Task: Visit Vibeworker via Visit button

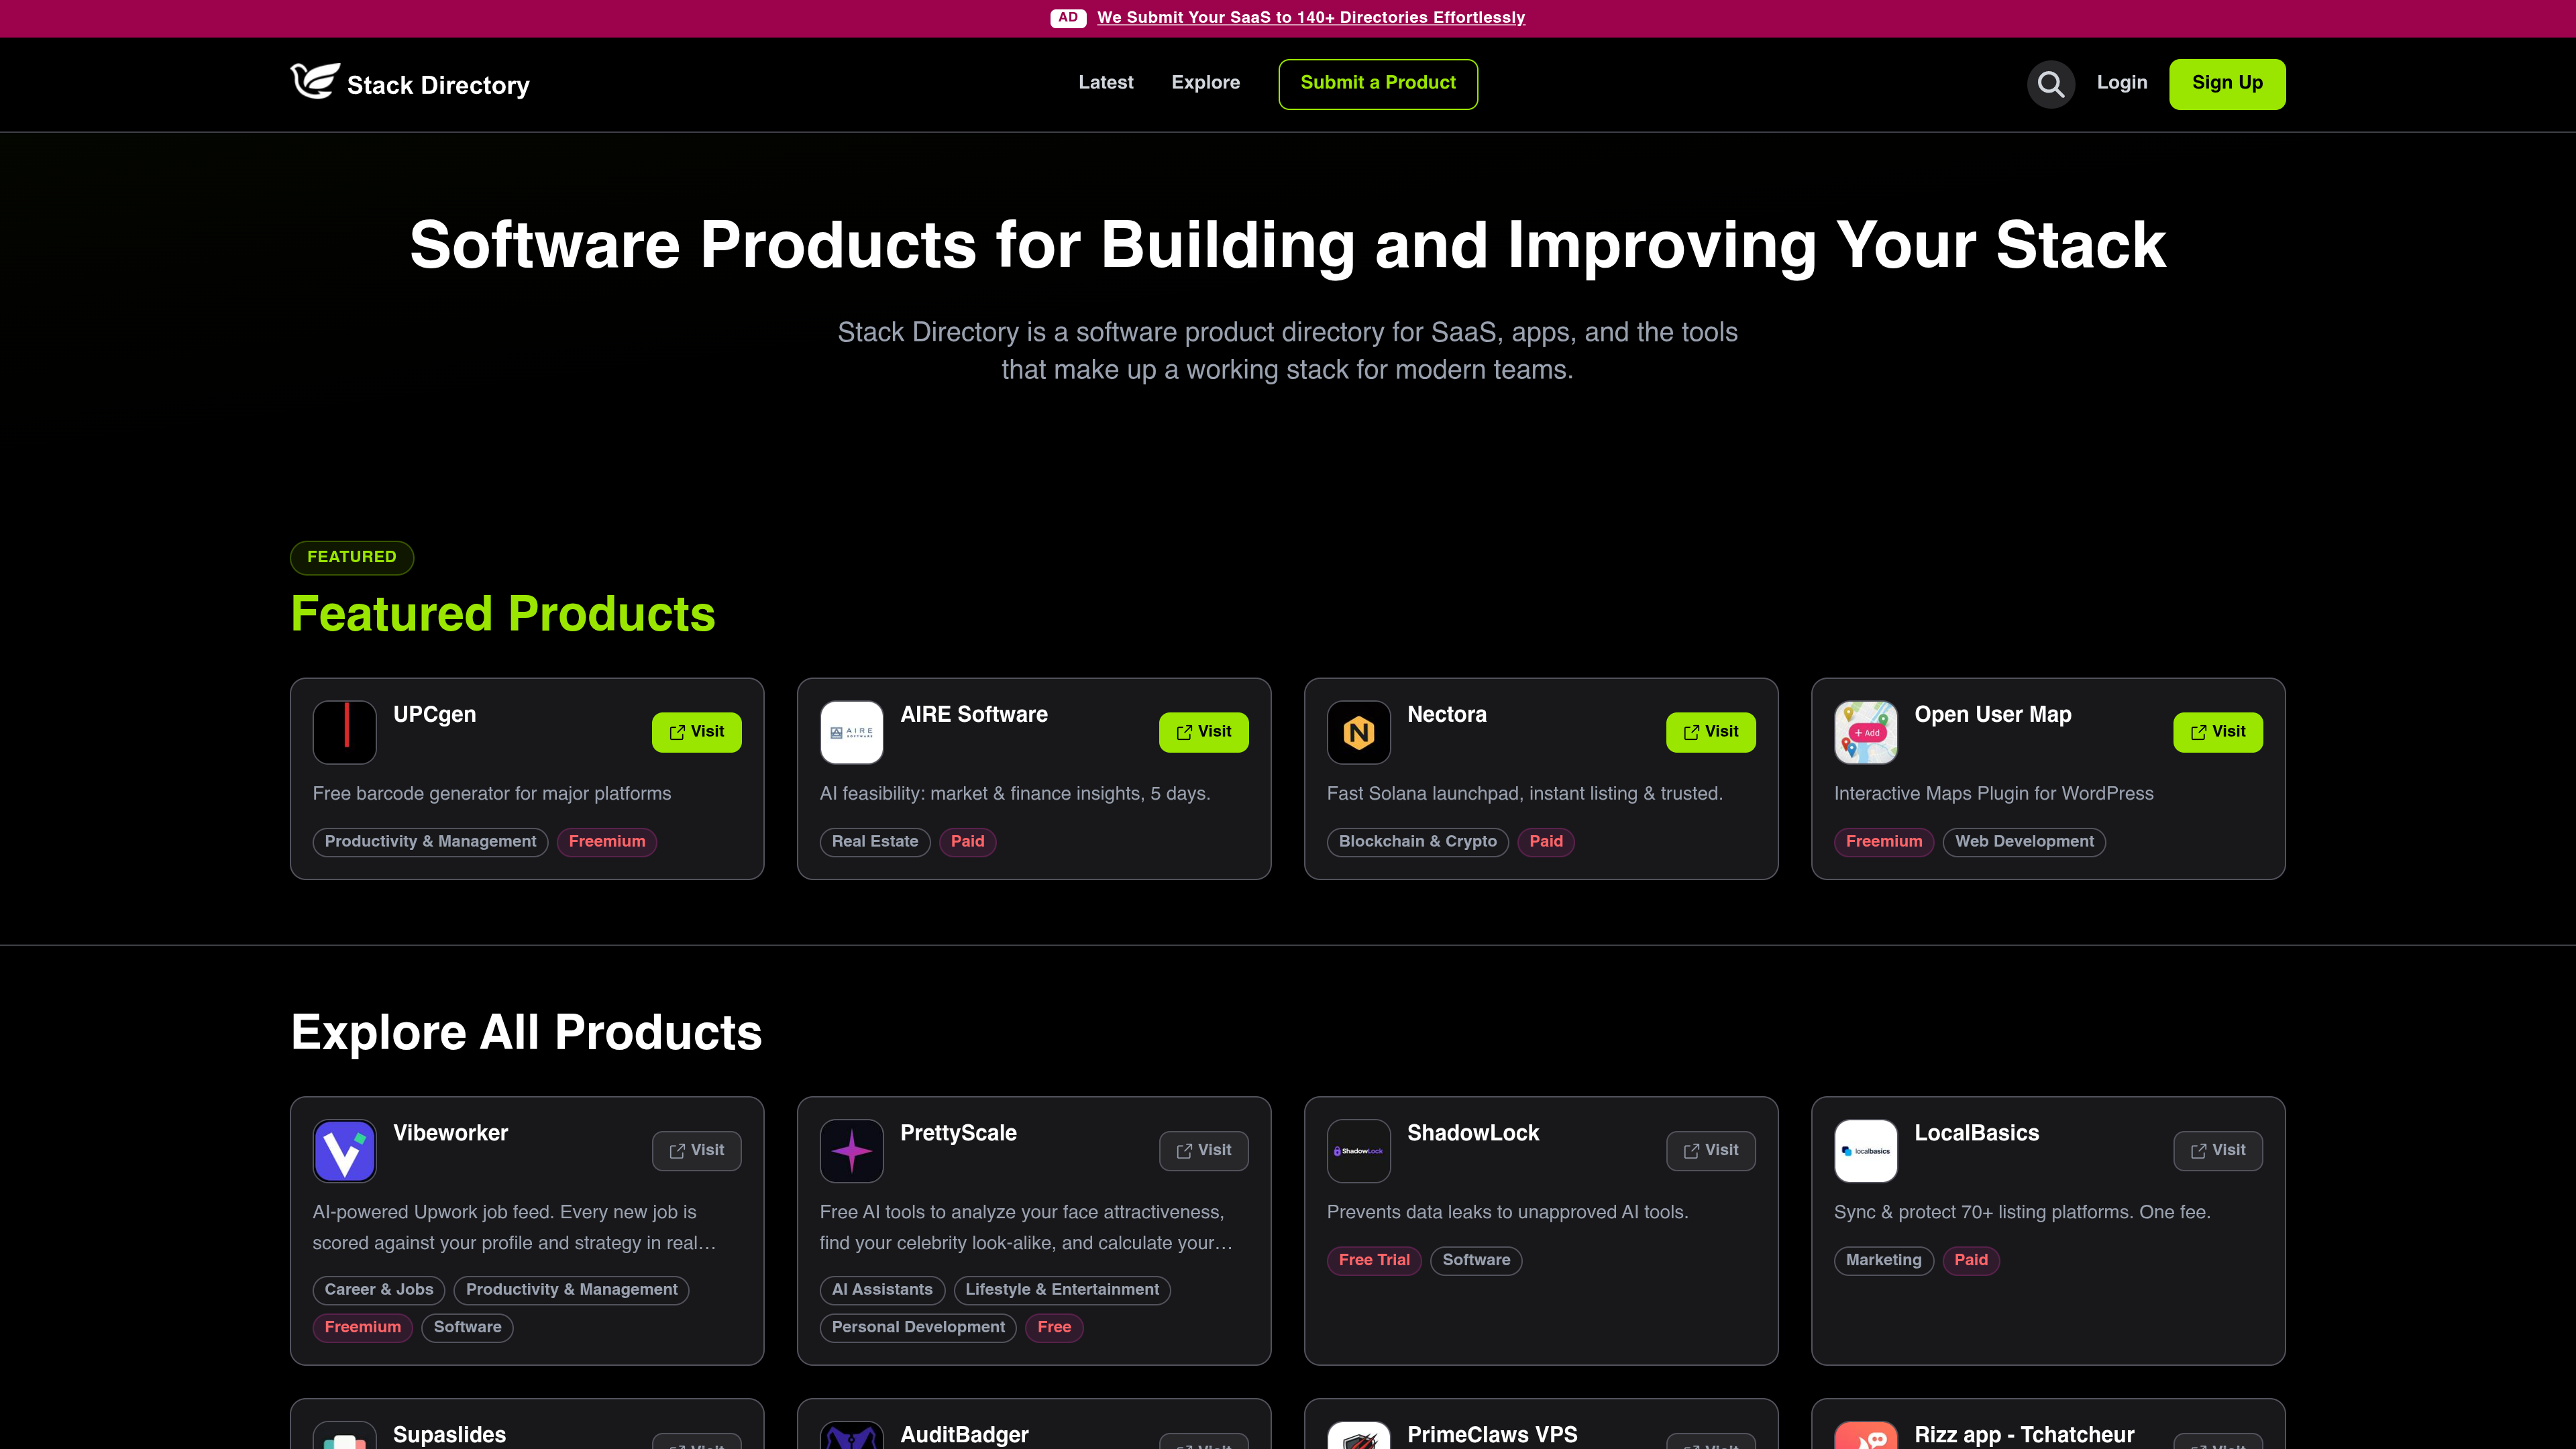Action: [x=696, y=1151]
